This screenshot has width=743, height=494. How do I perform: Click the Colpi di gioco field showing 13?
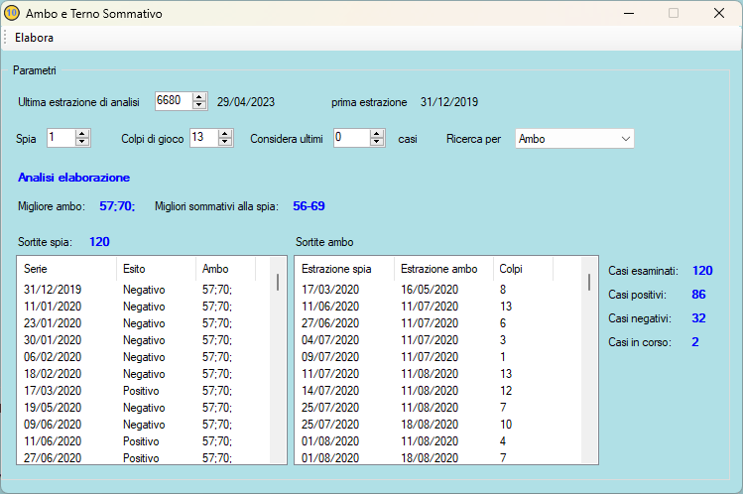pyautogui.click(x=204, y=138)
